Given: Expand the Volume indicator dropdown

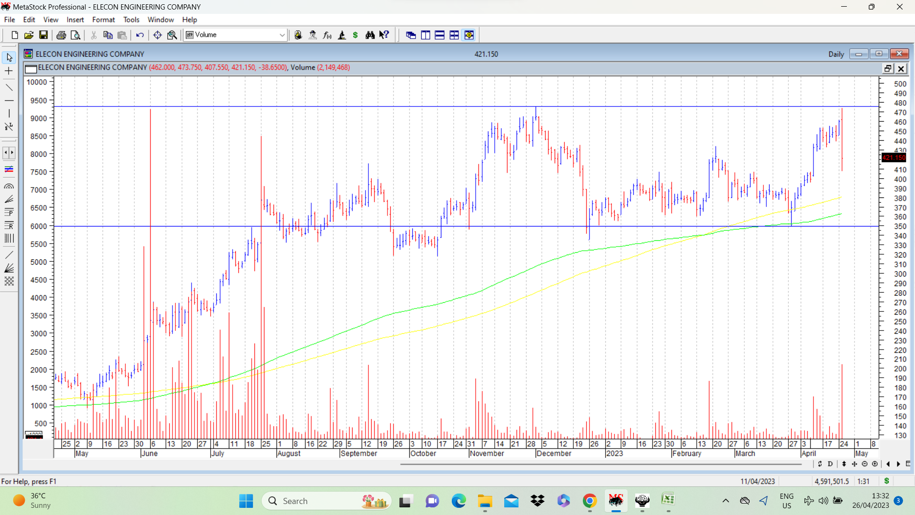Looking at the screenshot, I should [282, 35].
